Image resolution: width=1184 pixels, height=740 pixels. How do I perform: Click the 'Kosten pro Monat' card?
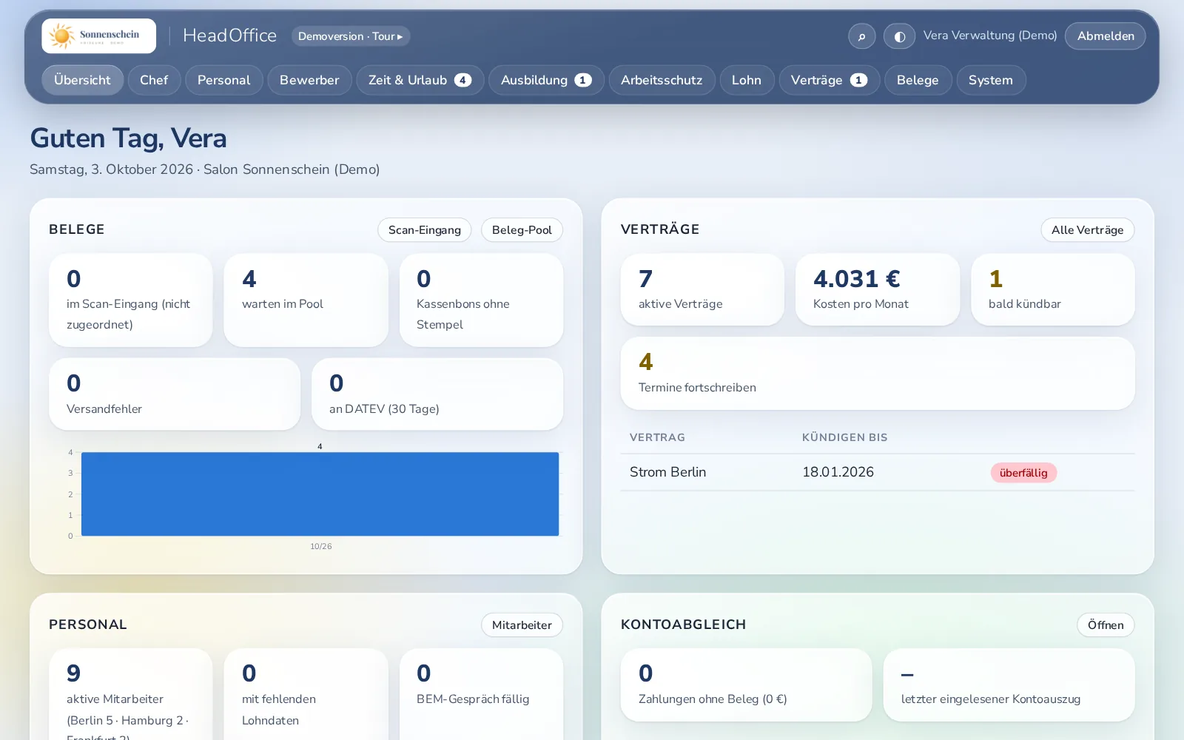click(878, 289)
